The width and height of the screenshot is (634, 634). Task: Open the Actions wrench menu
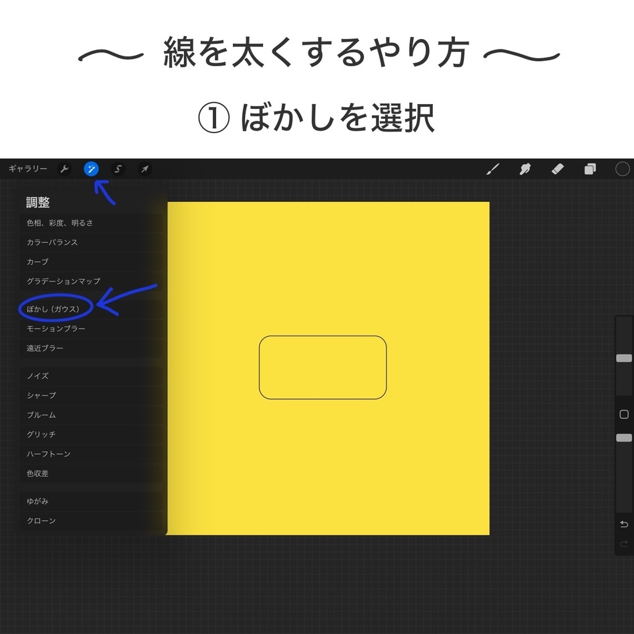64,168
